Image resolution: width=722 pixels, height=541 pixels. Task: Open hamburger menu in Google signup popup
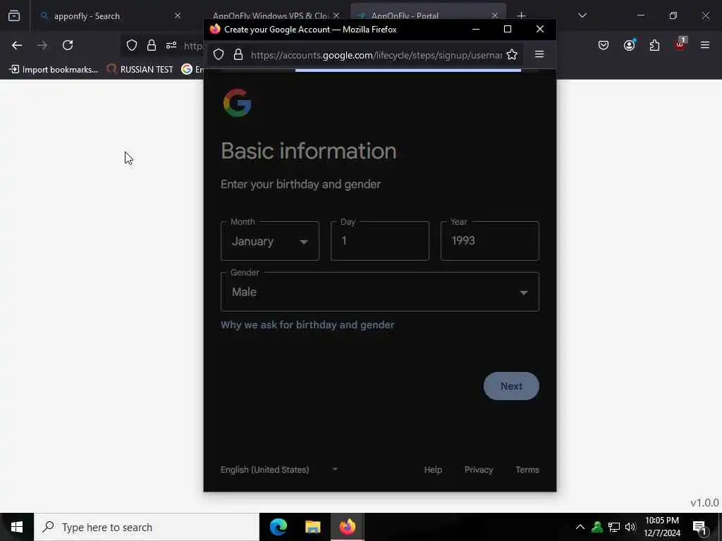(x=539, y=55)
